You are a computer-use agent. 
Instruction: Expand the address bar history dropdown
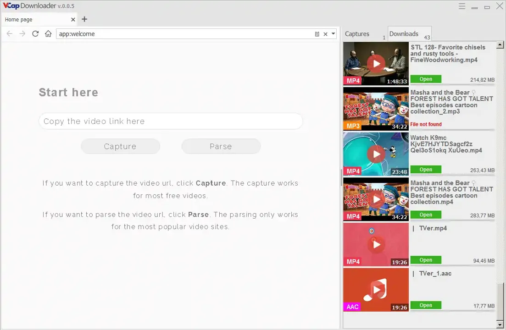(x=334, y=33)
